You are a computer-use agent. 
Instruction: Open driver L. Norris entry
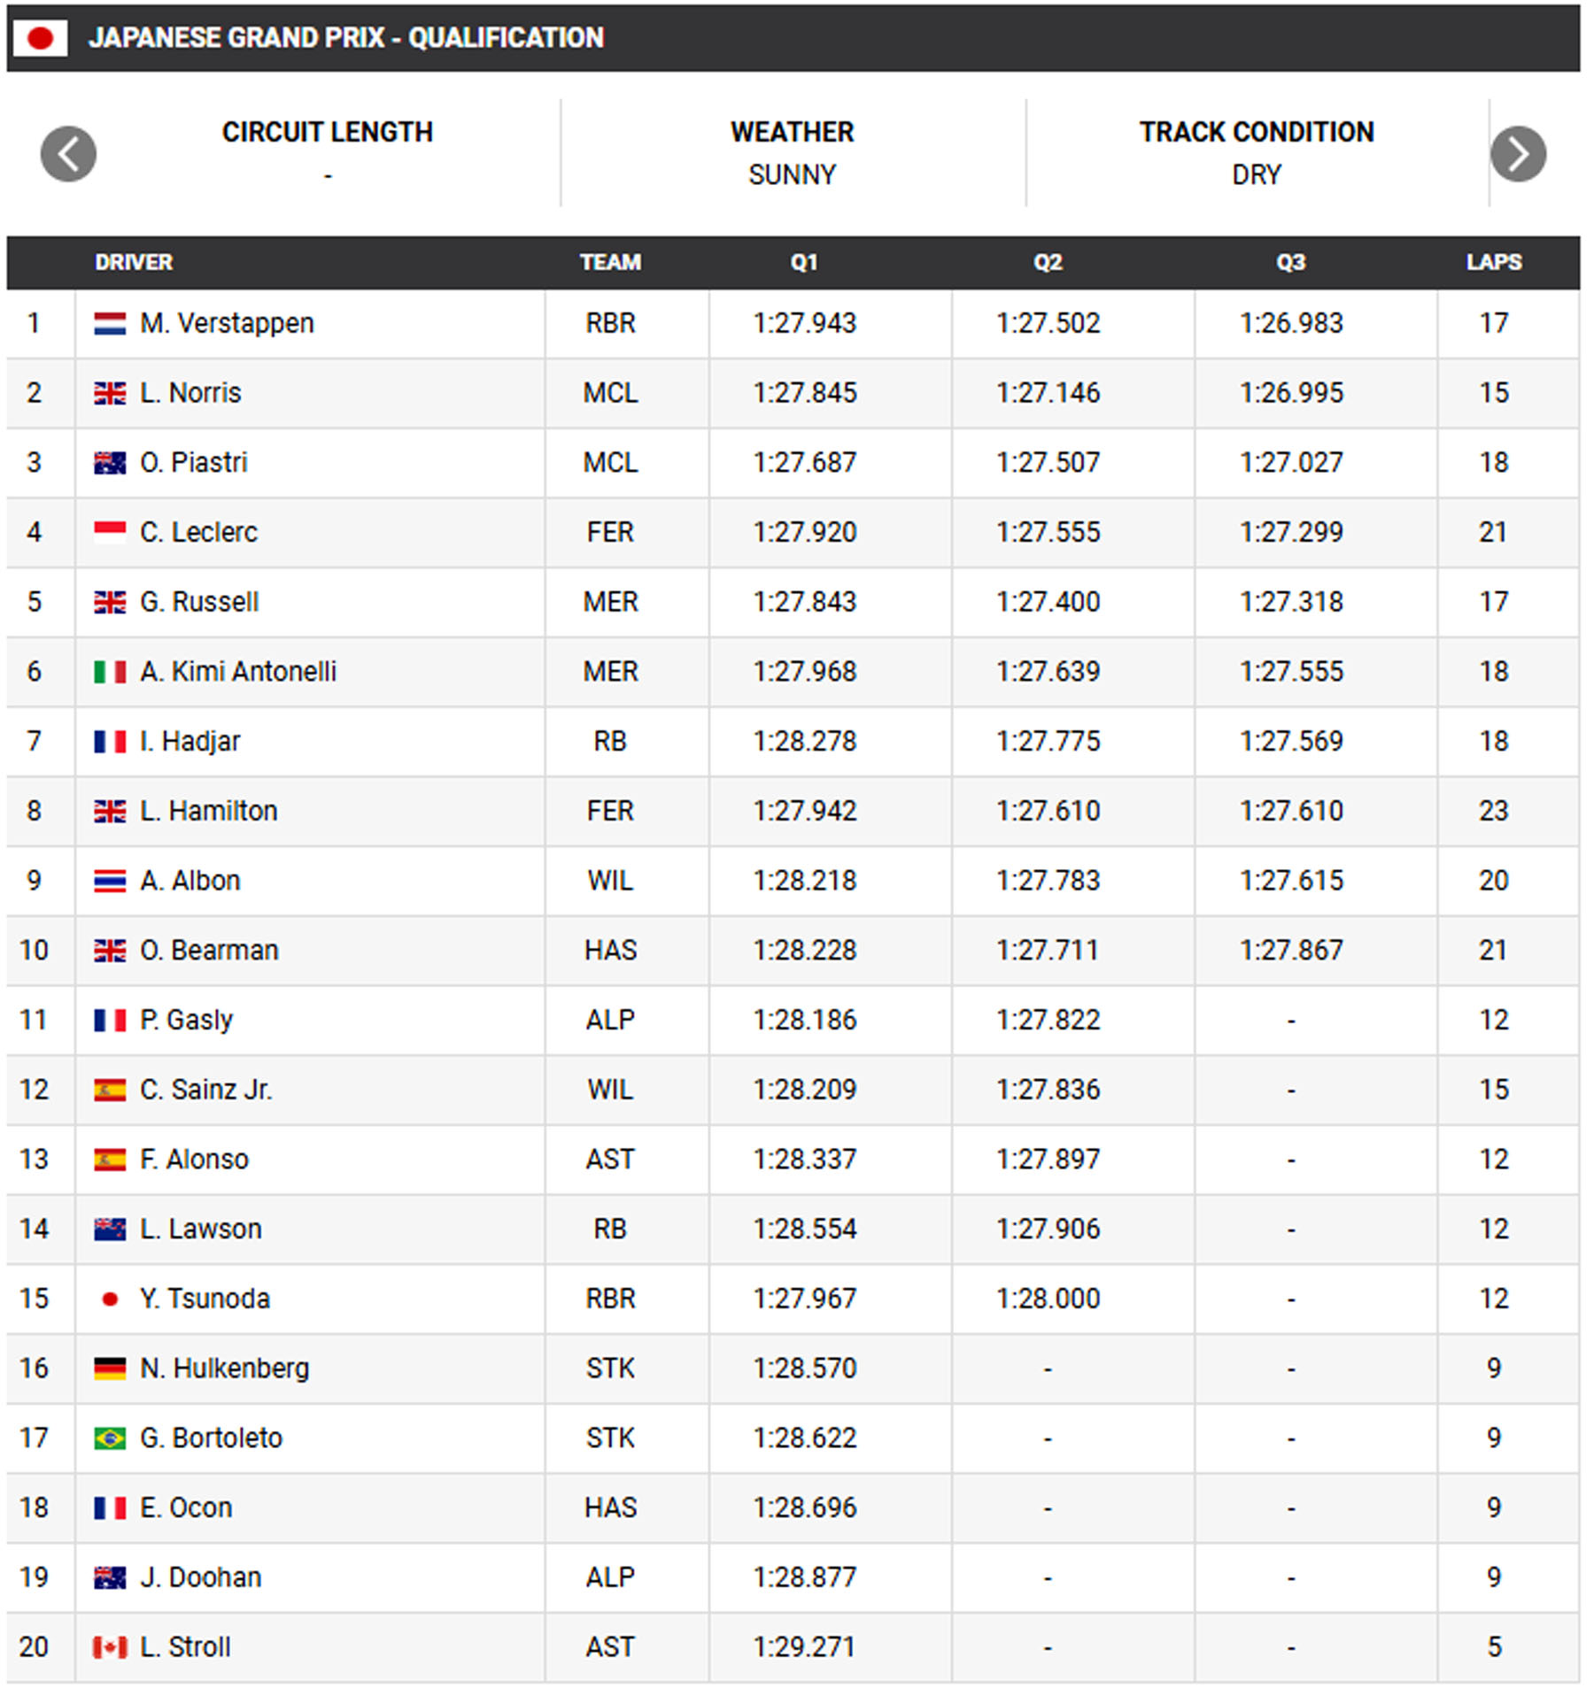pyautogui.click(x=190, y=393)
